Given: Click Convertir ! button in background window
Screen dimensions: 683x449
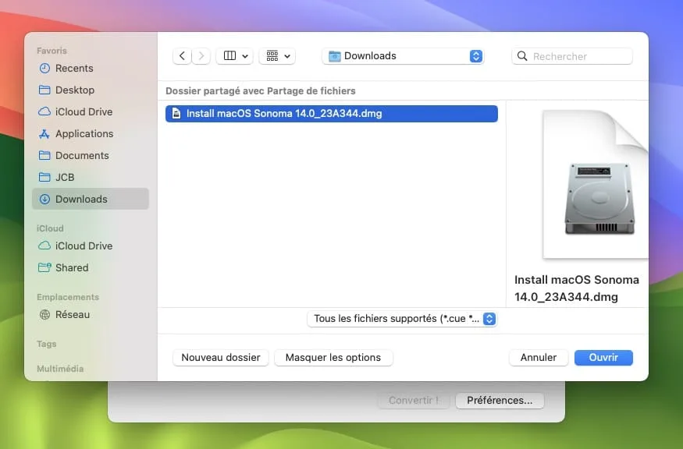Looking at the screenshot, I should pos(414,400).
